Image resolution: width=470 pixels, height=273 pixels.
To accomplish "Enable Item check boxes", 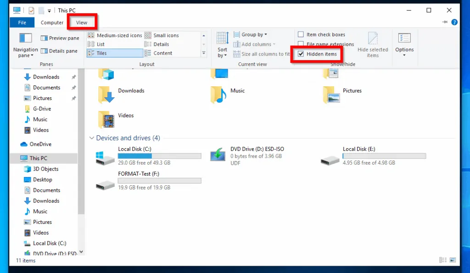I will (x=301, y=34).
